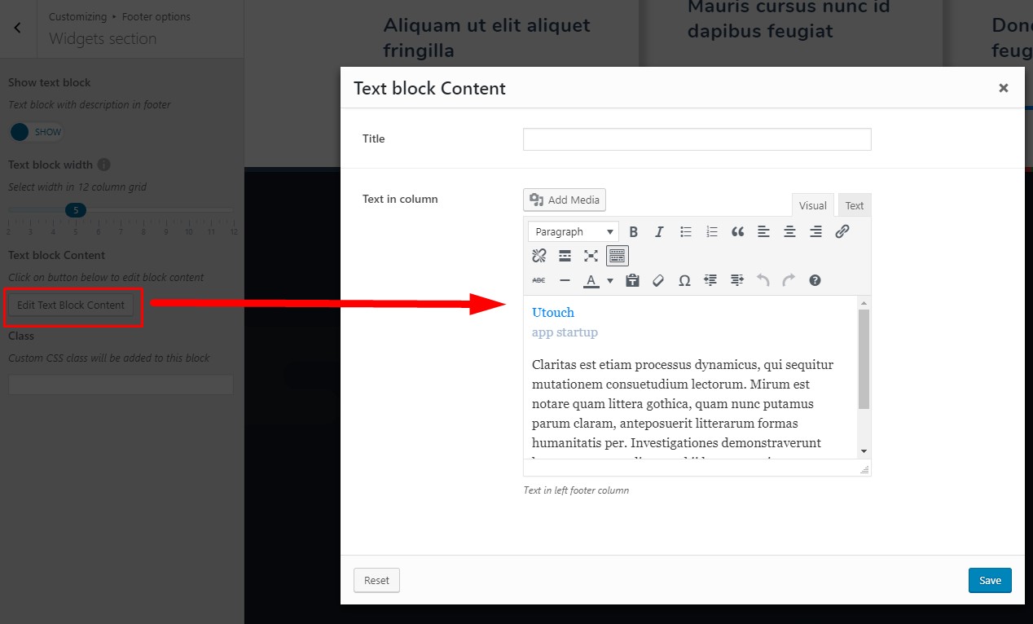Click the Text block width slider handle
The width and height of the screenshot is (1033, 624).
[75, 210]
